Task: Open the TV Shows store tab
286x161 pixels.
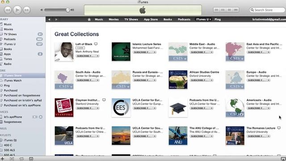Action: pos(131,19)
